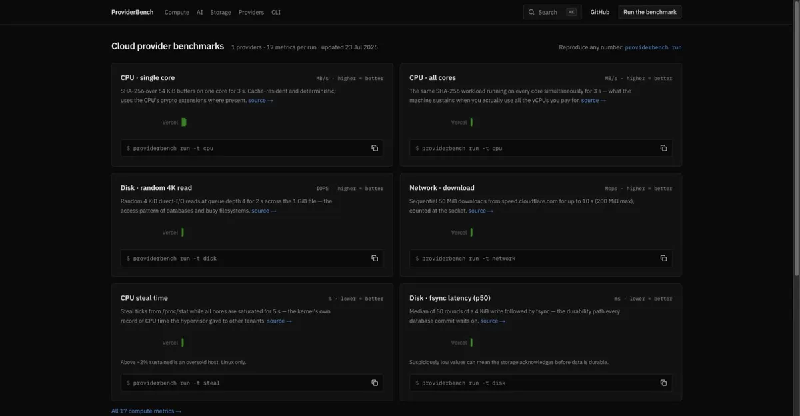Copy command in Disk random 4K read card

(375, 258)
